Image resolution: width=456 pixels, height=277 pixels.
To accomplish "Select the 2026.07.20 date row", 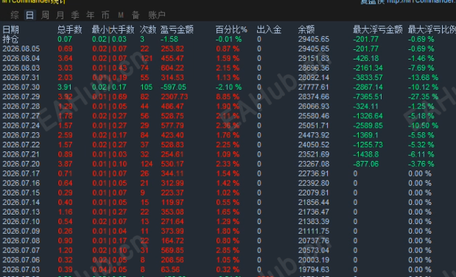I will [21, 164].
